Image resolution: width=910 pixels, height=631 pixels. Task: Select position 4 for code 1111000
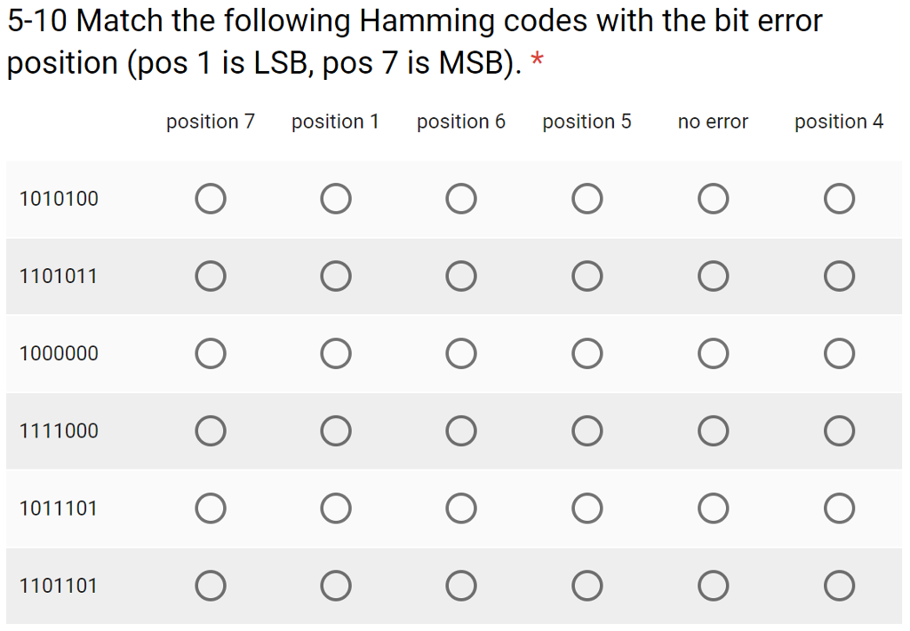click(839, 430)
